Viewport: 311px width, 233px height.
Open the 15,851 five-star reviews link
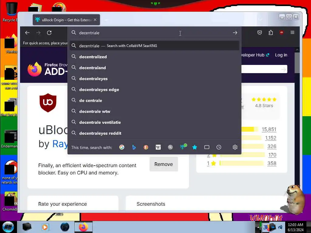[x=269, y=129]
